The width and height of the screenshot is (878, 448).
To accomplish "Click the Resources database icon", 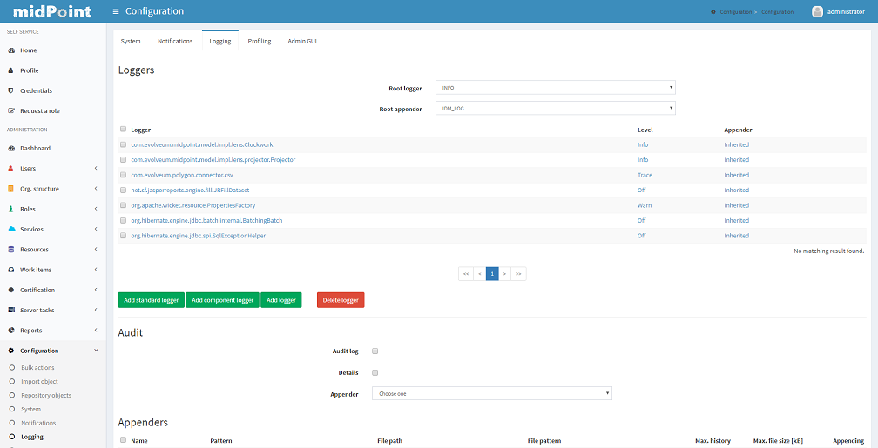I will [10, 250].
